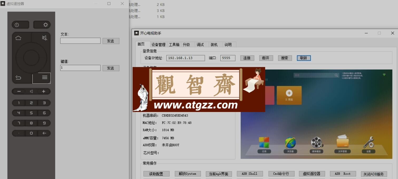Open the 设备管理 tab
Screen dimensions: 398x179
pyautogui.click(x=158, y=45)
